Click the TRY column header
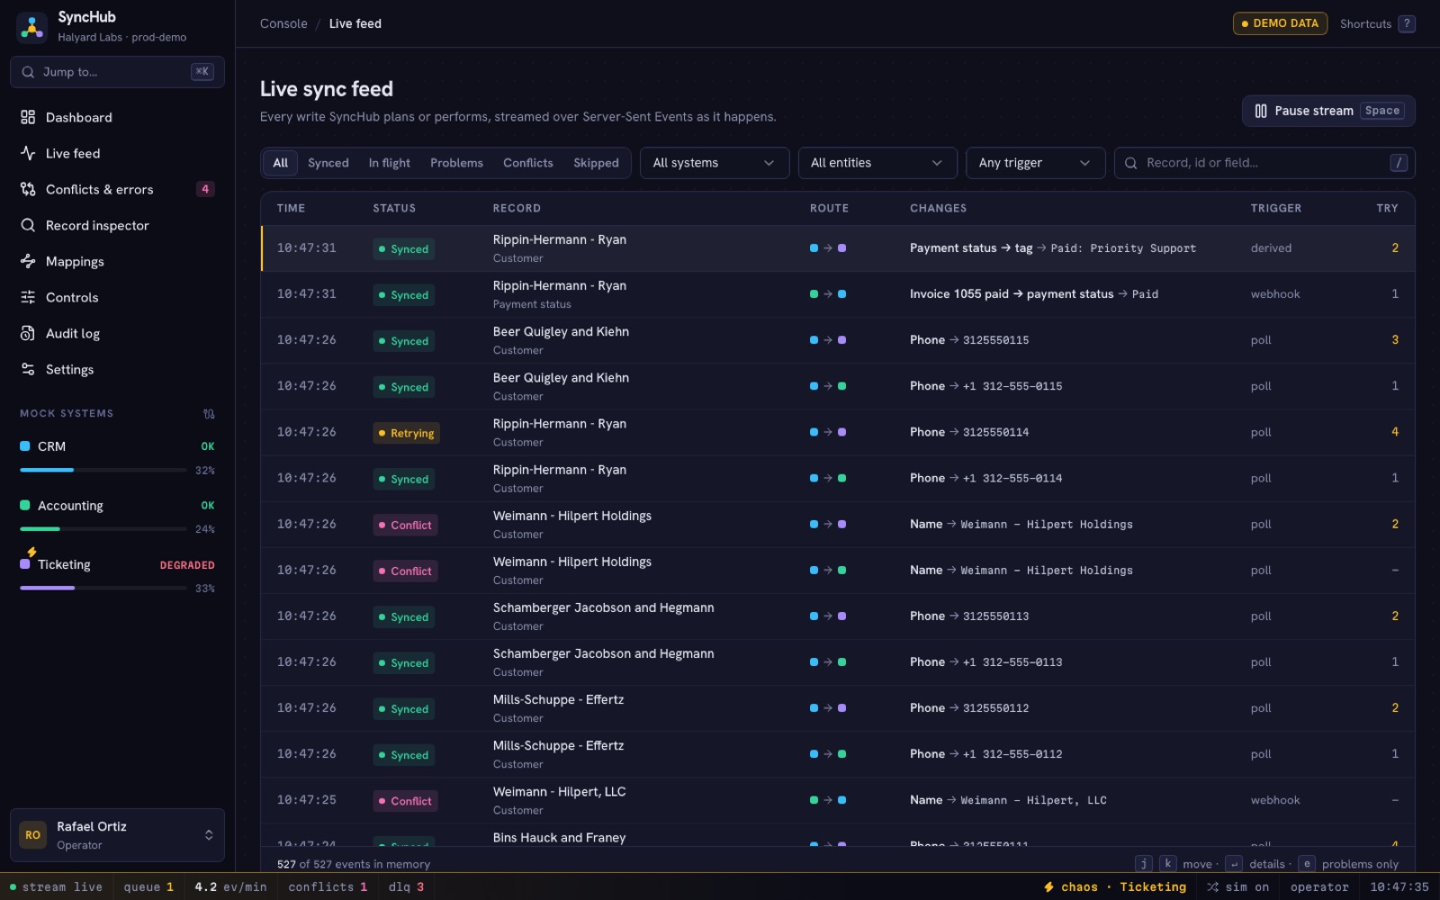The width and height of the screenshot is (1440, 900). 1387,208
